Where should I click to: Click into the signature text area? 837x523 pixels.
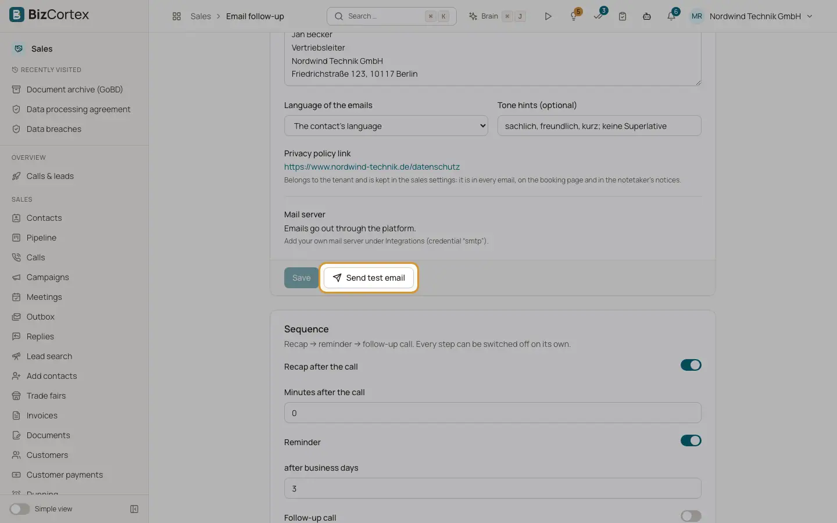click(x=493, y=58)
